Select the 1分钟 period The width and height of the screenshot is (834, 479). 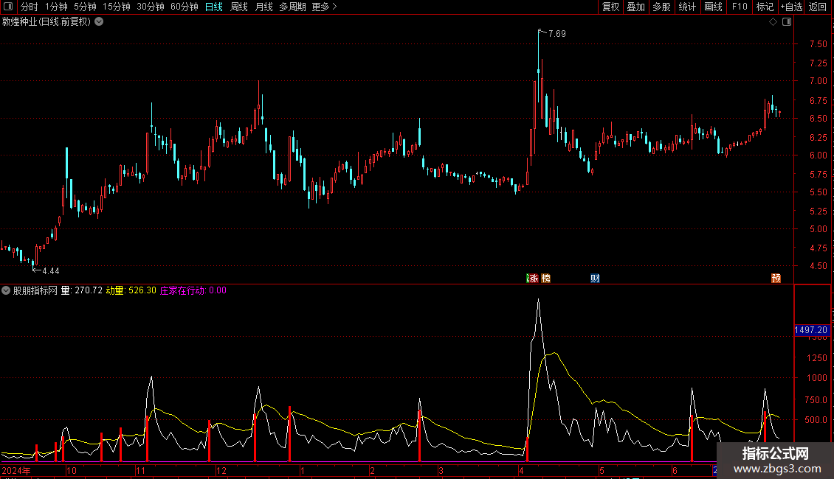tap(56, 7)
